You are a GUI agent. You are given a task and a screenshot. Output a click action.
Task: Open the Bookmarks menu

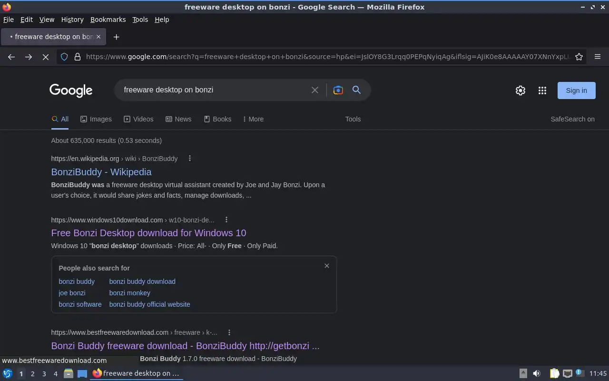coord(108,20)
